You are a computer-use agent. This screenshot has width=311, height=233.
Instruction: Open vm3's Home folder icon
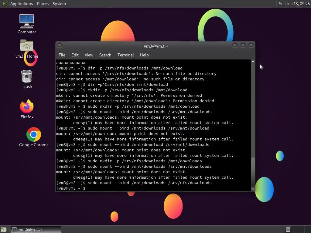pyautogui.click(x=27, y=49)
